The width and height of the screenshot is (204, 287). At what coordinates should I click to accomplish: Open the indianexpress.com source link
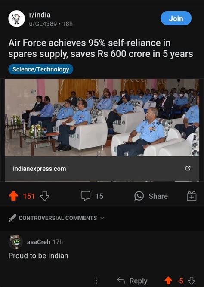[x=40, y=169]
